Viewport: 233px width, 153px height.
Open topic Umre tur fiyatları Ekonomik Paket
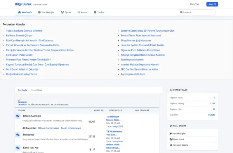pos(142,45)
